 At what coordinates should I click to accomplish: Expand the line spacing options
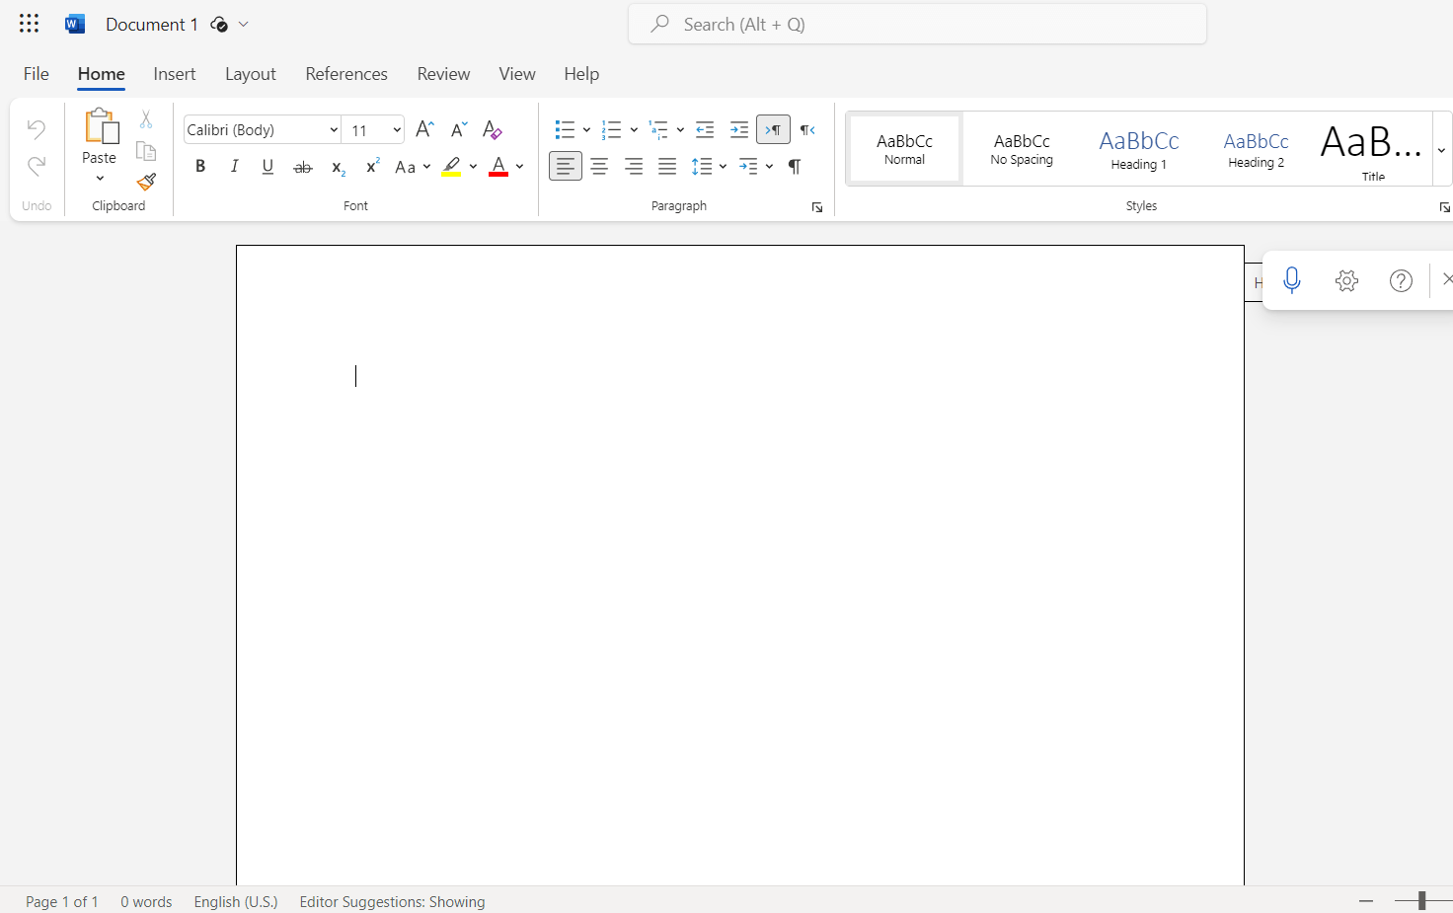(724, 166)
